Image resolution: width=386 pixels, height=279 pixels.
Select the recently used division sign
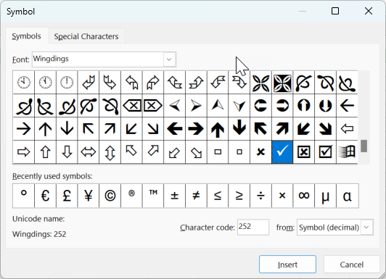[x=260, y=196]
